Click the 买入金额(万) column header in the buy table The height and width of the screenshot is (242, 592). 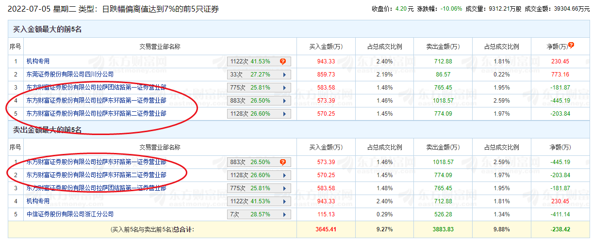click(x=326, y=47)
